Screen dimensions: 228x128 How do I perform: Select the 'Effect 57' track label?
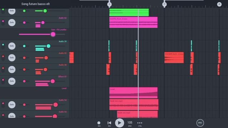(62, 77)
